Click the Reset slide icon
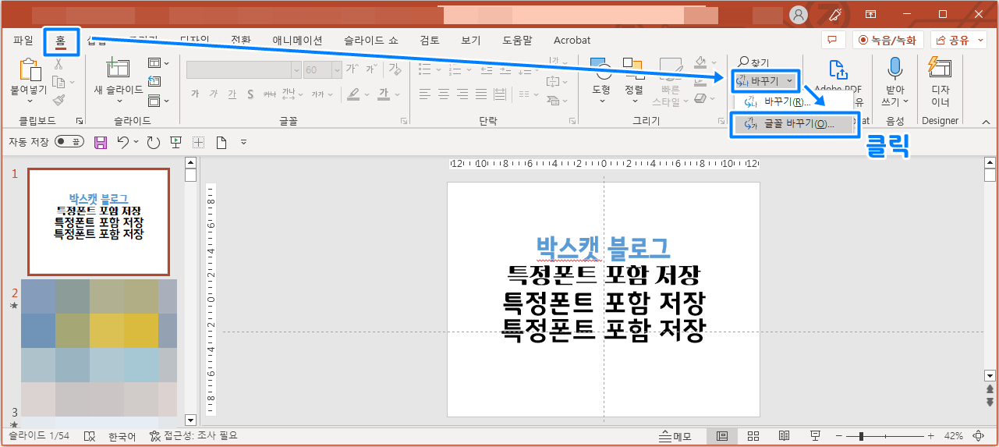 point(154,81)
